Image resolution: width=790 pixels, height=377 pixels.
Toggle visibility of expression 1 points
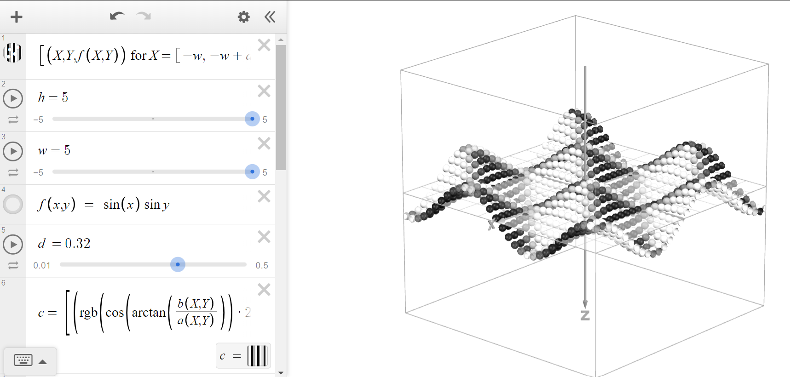(x=13, y=53)
